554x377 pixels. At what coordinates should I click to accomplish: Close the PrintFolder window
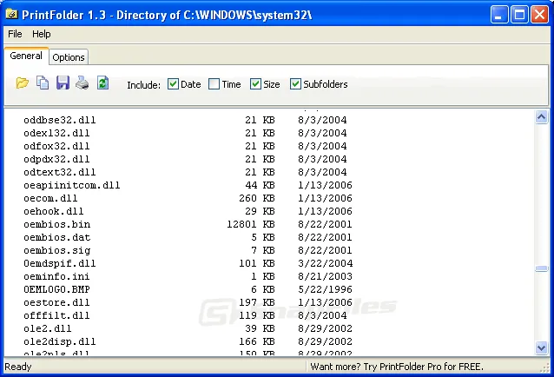coord(539,15)
